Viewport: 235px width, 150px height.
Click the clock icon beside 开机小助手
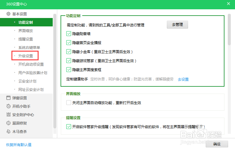click(8, 106)
